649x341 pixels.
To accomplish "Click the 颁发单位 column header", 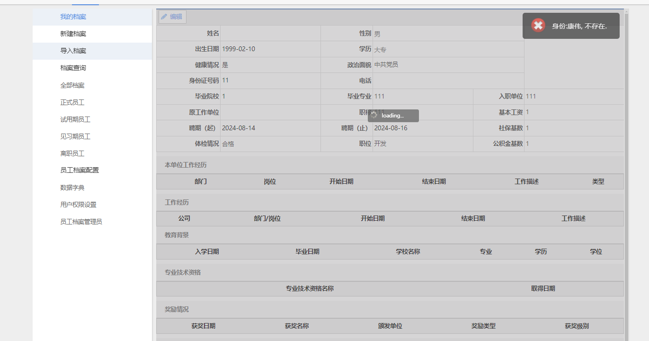I will tap(390, 326).
